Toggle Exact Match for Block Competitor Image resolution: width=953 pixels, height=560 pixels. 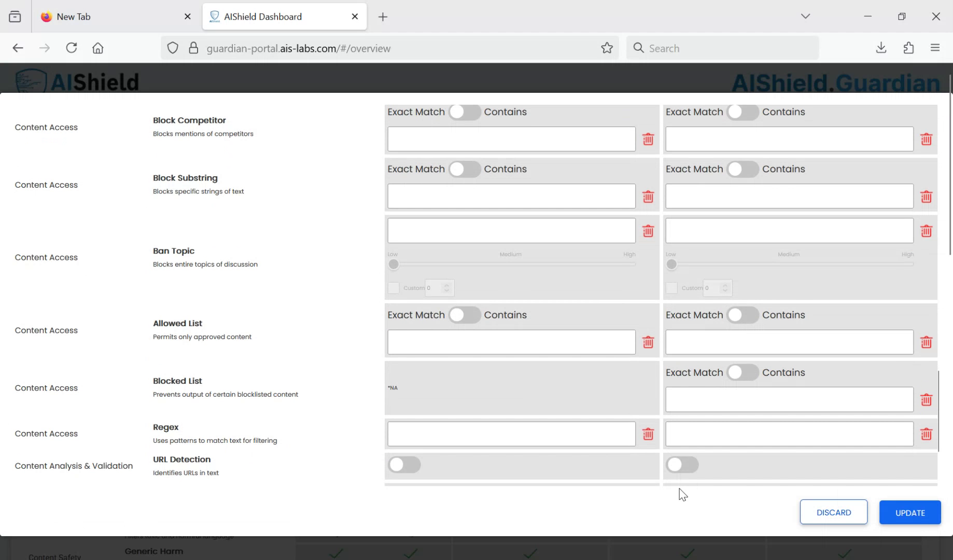[x=465, y=111]
